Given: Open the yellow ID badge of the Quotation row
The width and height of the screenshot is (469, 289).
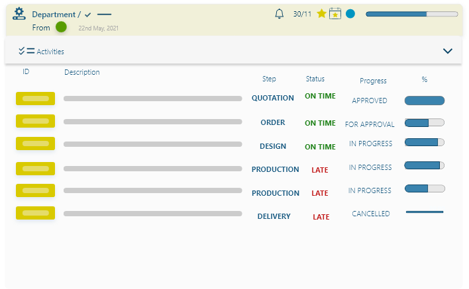Looking at the screenshot, I should 35,99.
